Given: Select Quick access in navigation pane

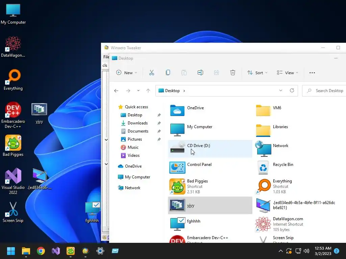Looking at the screenshot, I should [137, 107].
